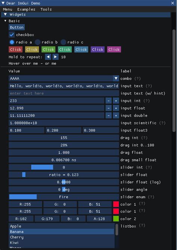Increase input int with plus button
This screenshot has width=177, height=250.
116,101
